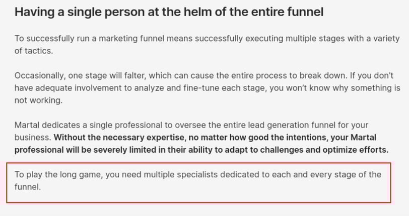
Task: Click "multiple specialists" inside the red-outlined box
Action: pos(180,175)
